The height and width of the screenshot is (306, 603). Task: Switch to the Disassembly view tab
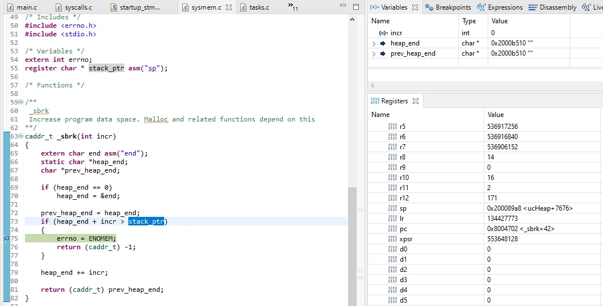552,7
